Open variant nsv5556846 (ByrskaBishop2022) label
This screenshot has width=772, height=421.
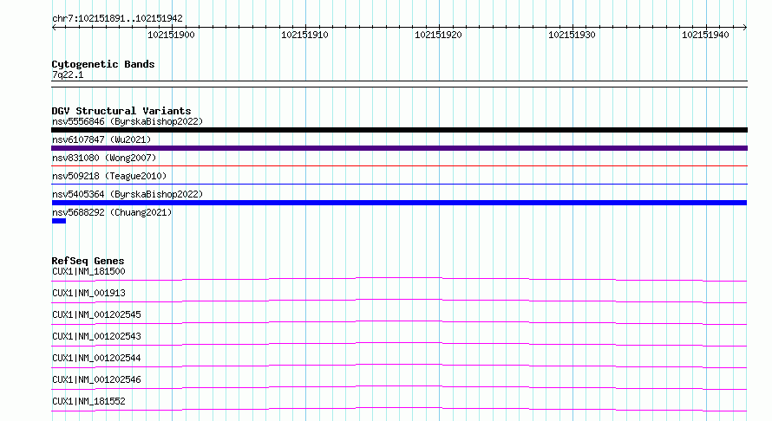(x=128, y=121)
